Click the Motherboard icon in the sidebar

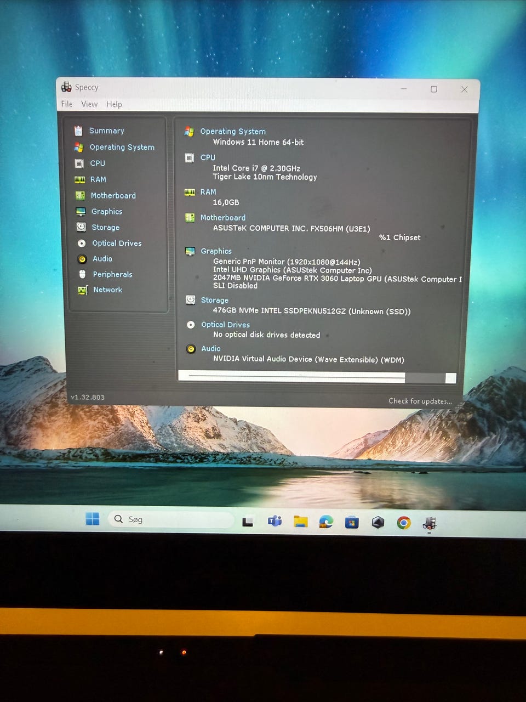click(x=80, y=195)
